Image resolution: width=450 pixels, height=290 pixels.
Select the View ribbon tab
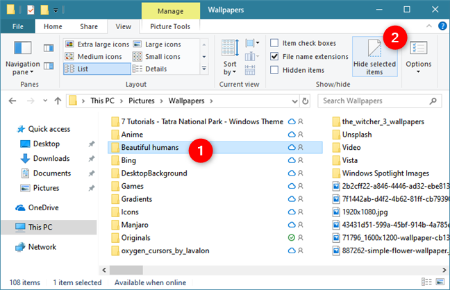[124, 26]
